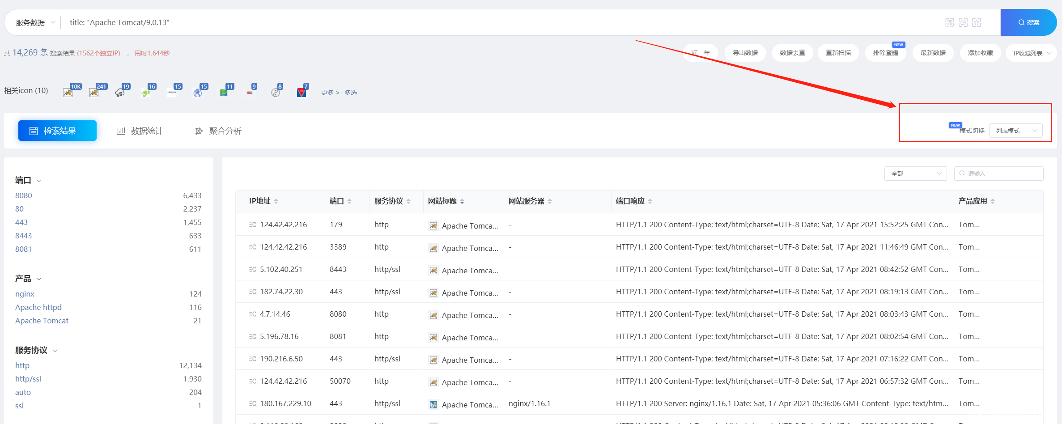Click the green flag icon with badge 11

[224, 92]
